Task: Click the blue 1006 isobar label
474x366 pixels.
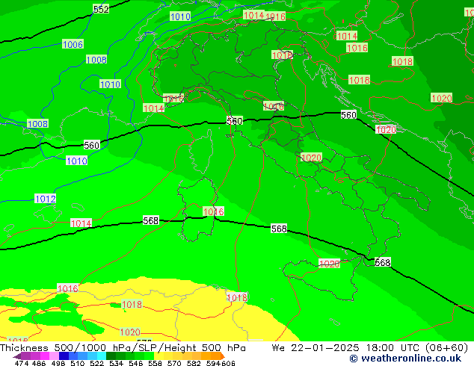Action: point(73,44)
